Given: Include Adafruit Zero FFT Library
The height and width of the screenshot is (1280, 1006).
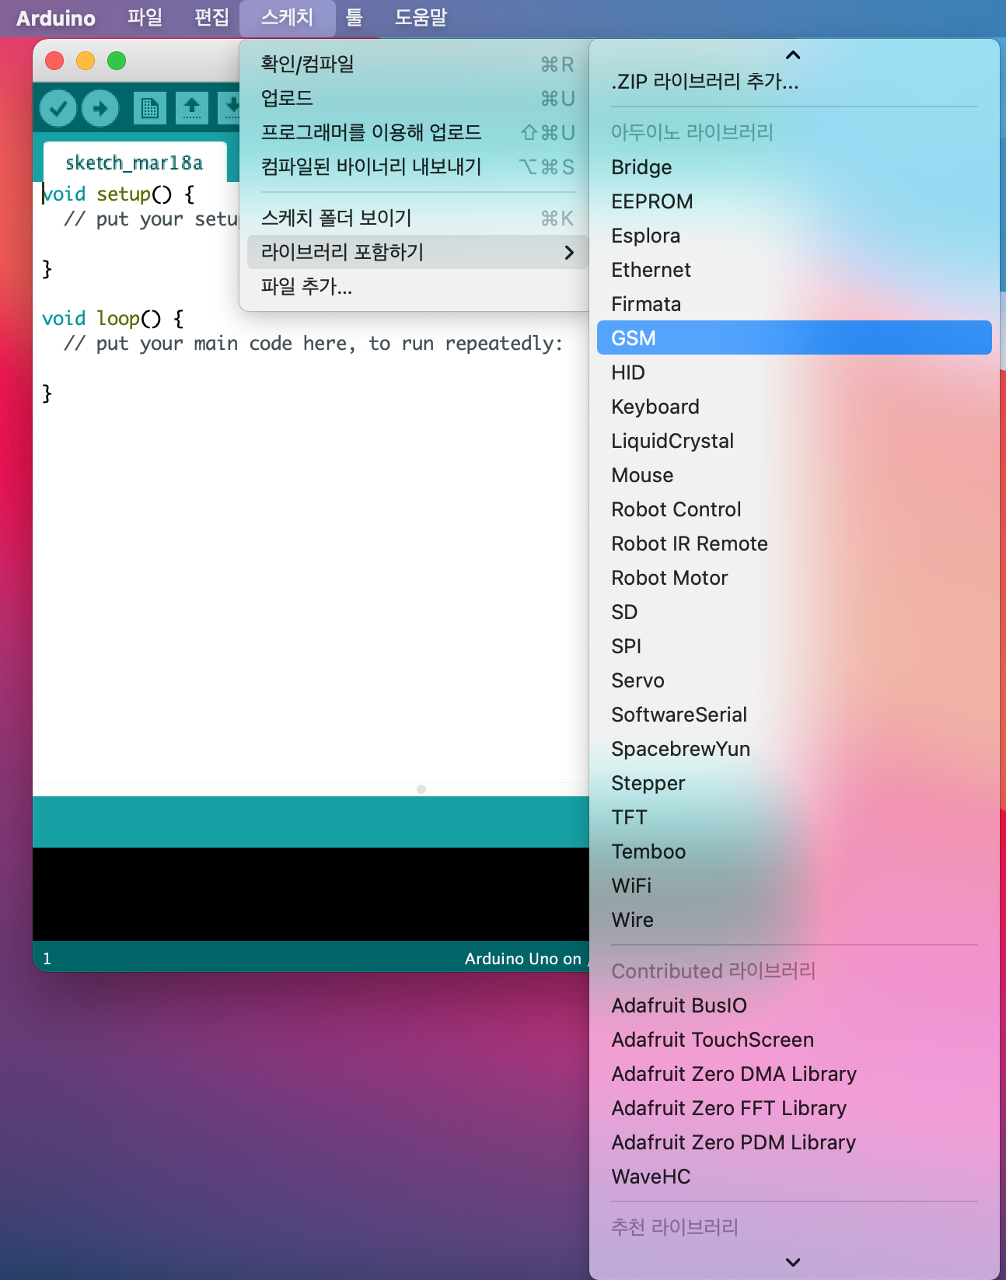Looking at the screenshot, I should (794, 1108).
